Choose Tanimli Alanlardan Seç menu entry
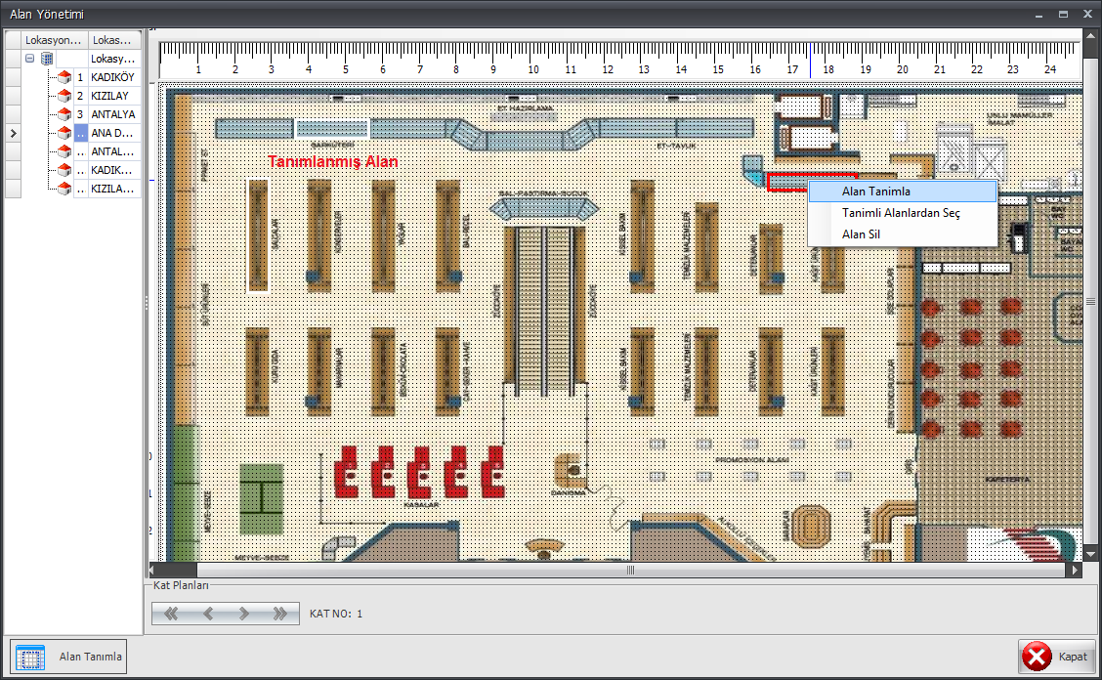This screenshot has width=1102, height=680. tap(901, 213)
